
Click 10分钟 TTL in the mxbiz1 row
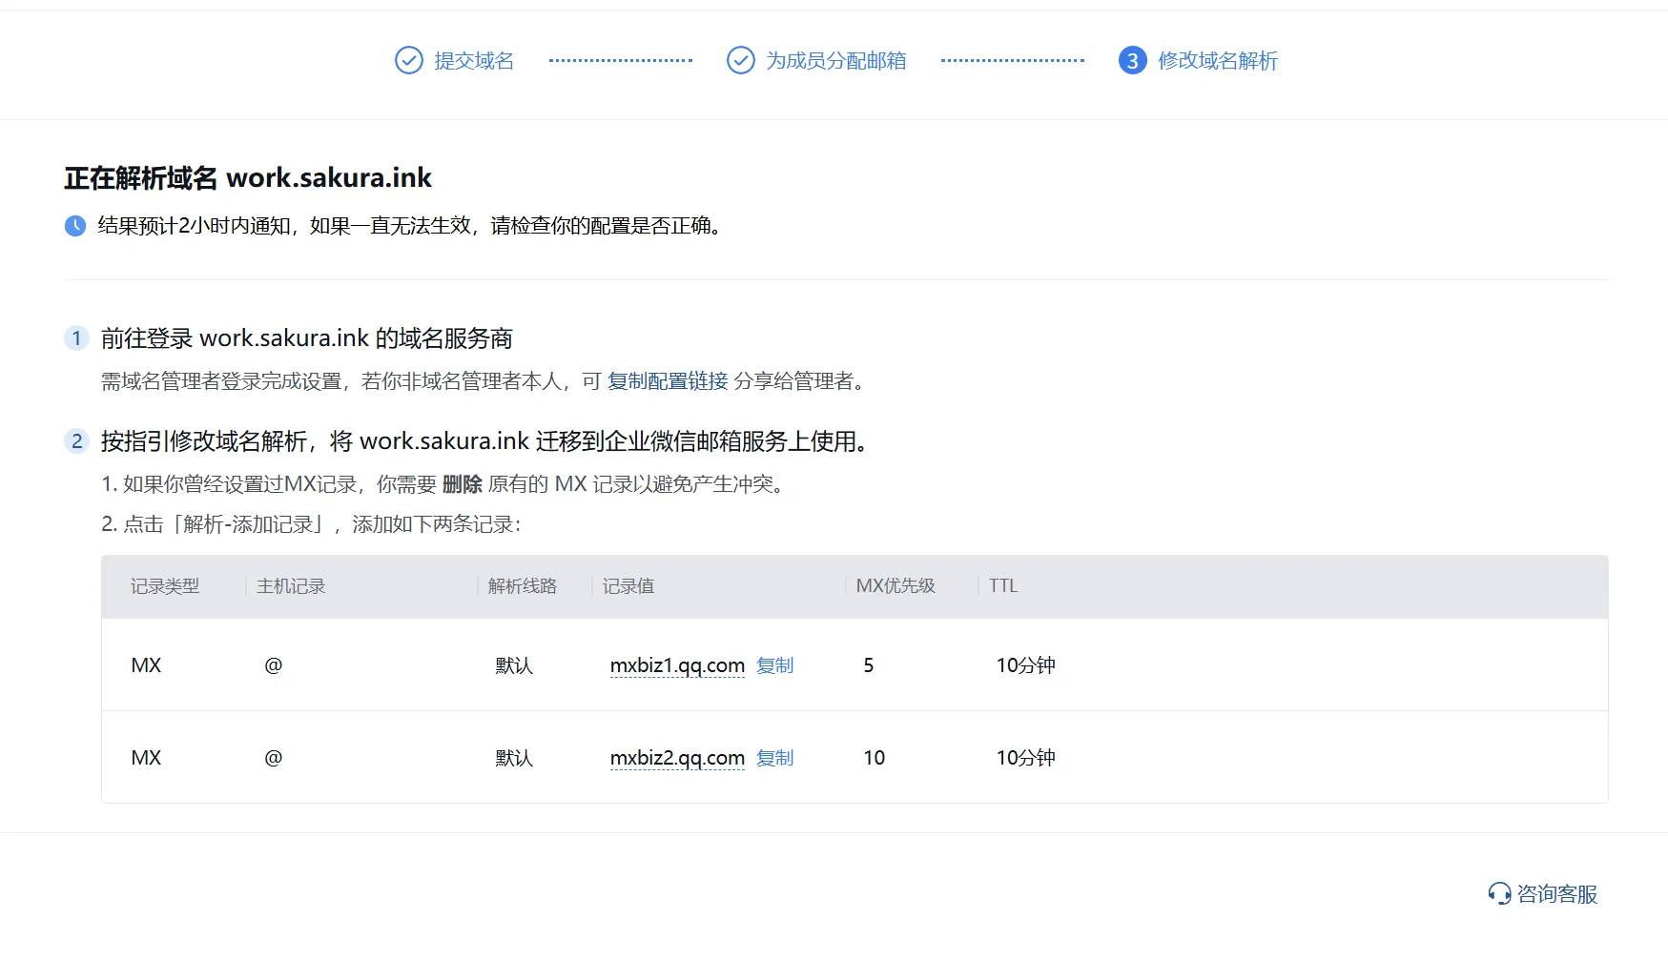tap(1026, 665)
